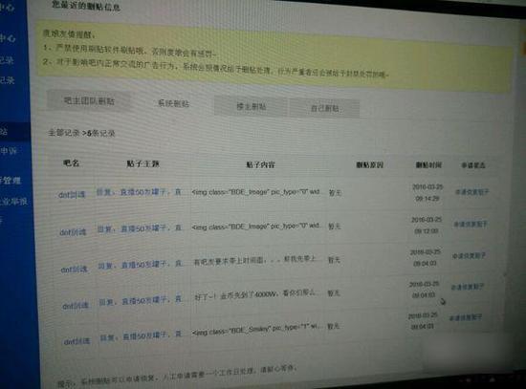The height and width of the screenshot is (389, 526).
Task: Show the 自己删贴 tab
Action: (x=325, y=108)
